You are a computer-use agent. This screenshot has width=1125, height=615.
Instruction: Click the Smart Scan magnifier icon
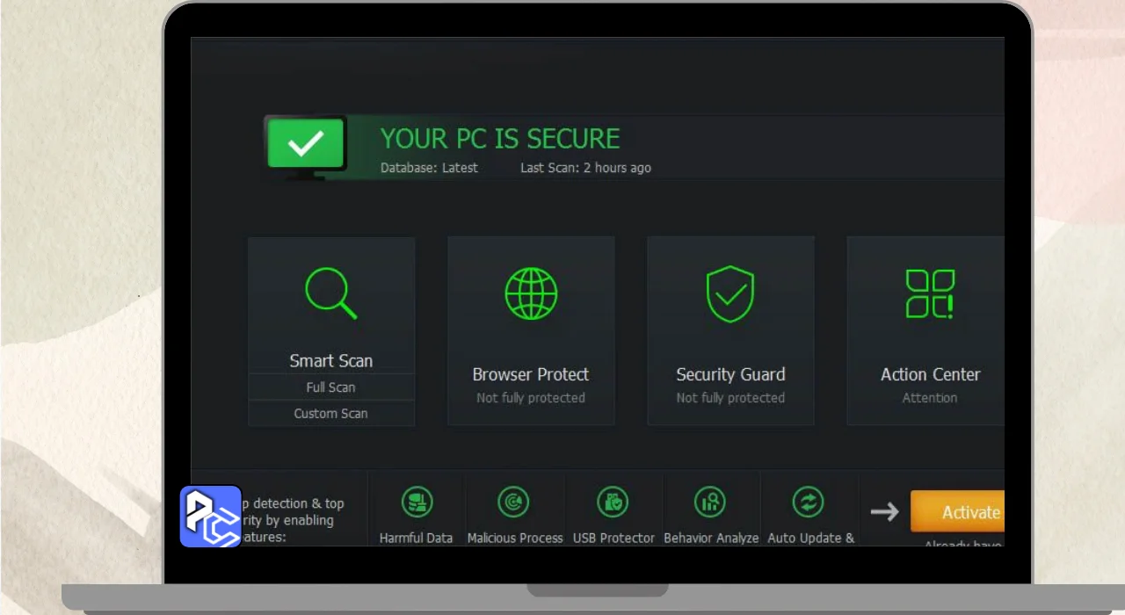point(331,293)
